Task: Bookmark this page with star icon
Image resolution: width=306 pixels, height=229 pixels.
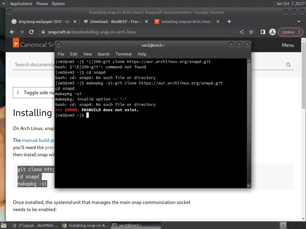Action: click(x=251, y=32)
